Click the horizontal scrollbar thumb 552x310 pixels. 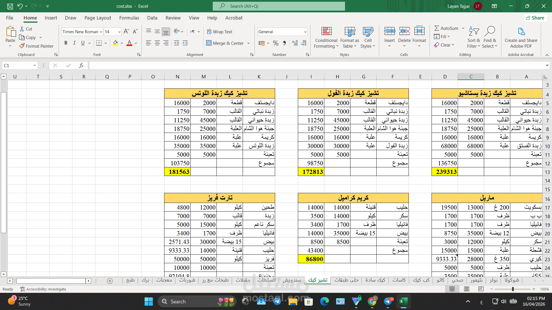tap(51, 281)
